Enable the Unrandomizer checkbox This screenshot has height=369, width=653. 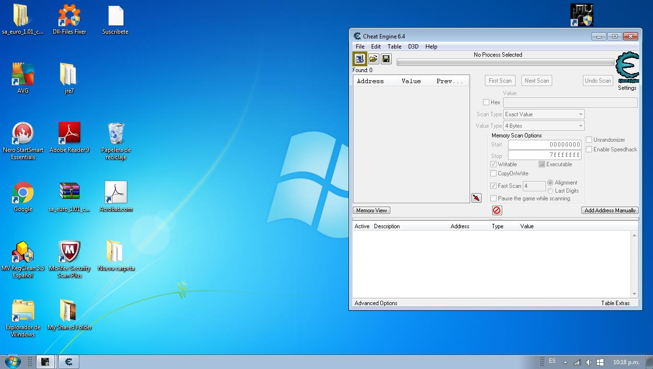(x=589, y=140)
